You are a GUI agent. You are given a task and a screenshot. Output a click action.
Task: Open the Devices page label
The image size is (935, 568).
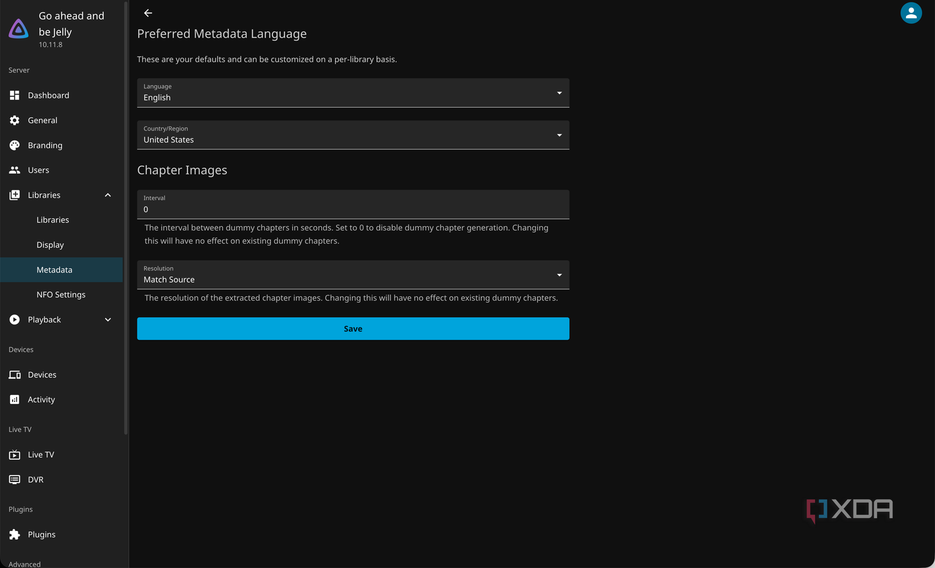click(42, 375)
